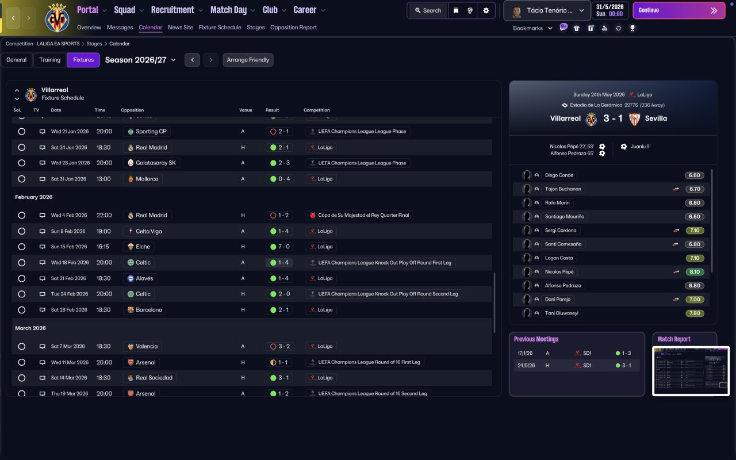Open the Stages breadcrumb link

point(94,44)
